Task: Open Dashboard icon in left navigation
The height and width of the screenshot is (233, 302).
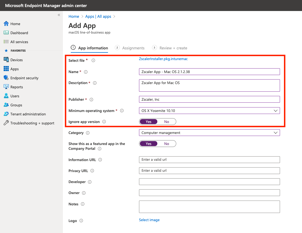Action: pos(6,33)
